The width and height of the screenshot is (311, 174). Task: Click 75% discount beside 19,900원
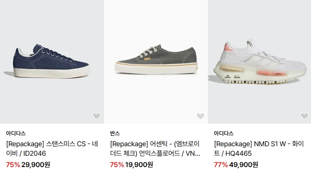117,164
